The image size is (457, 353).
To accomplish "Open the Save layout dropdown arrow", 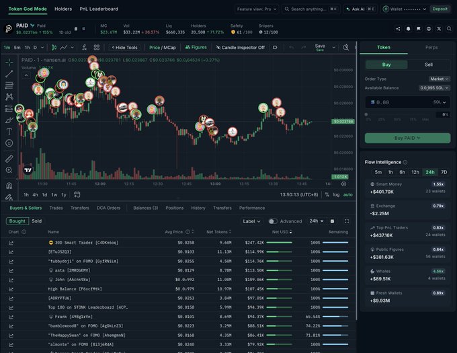I will click(334, 47).
